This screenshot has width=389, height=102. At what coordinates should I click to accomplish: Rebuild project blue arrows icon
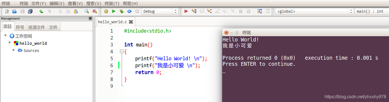click(x=129, y=11)
